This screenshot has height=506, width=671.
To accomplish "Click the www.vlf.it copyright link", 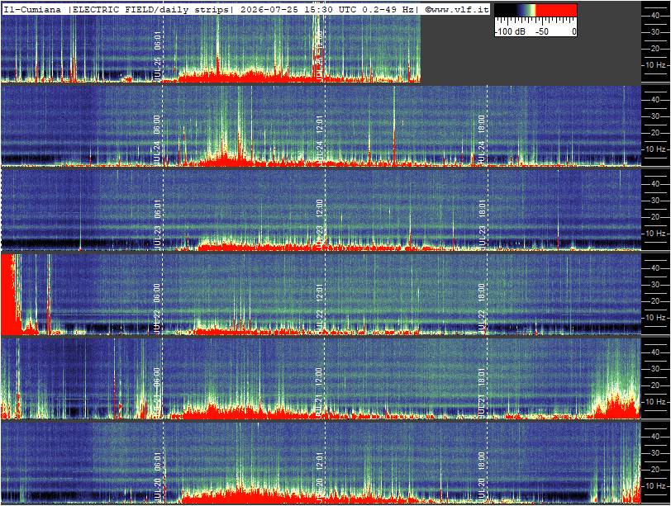I will point(457,9).
